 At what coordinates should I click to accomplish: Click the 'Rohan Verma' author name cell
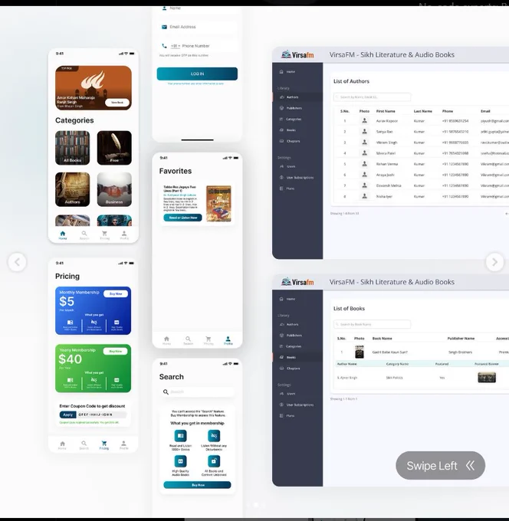(x=386, y=164)
